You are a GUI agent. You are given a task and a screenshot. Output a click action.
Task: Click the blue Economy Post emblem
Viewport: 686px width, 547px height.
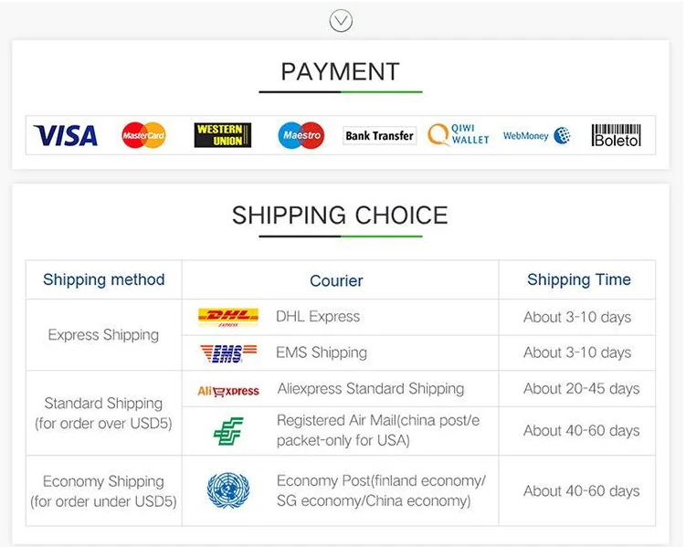pyautogui.click(x=227, y=490)
